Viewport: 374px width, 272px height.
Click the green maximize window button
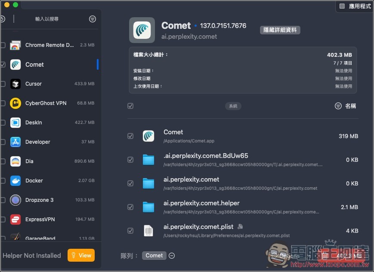click(15, 5)
